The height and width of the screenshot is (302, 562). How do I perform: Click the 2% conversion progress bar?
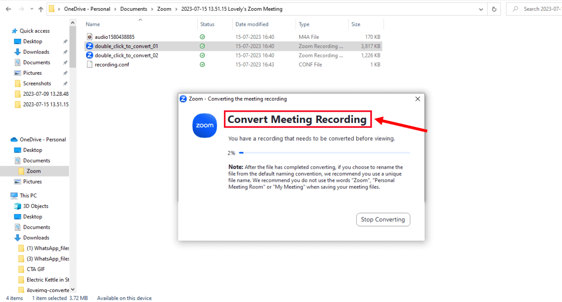pyautogui.click(x=324, y=153)
